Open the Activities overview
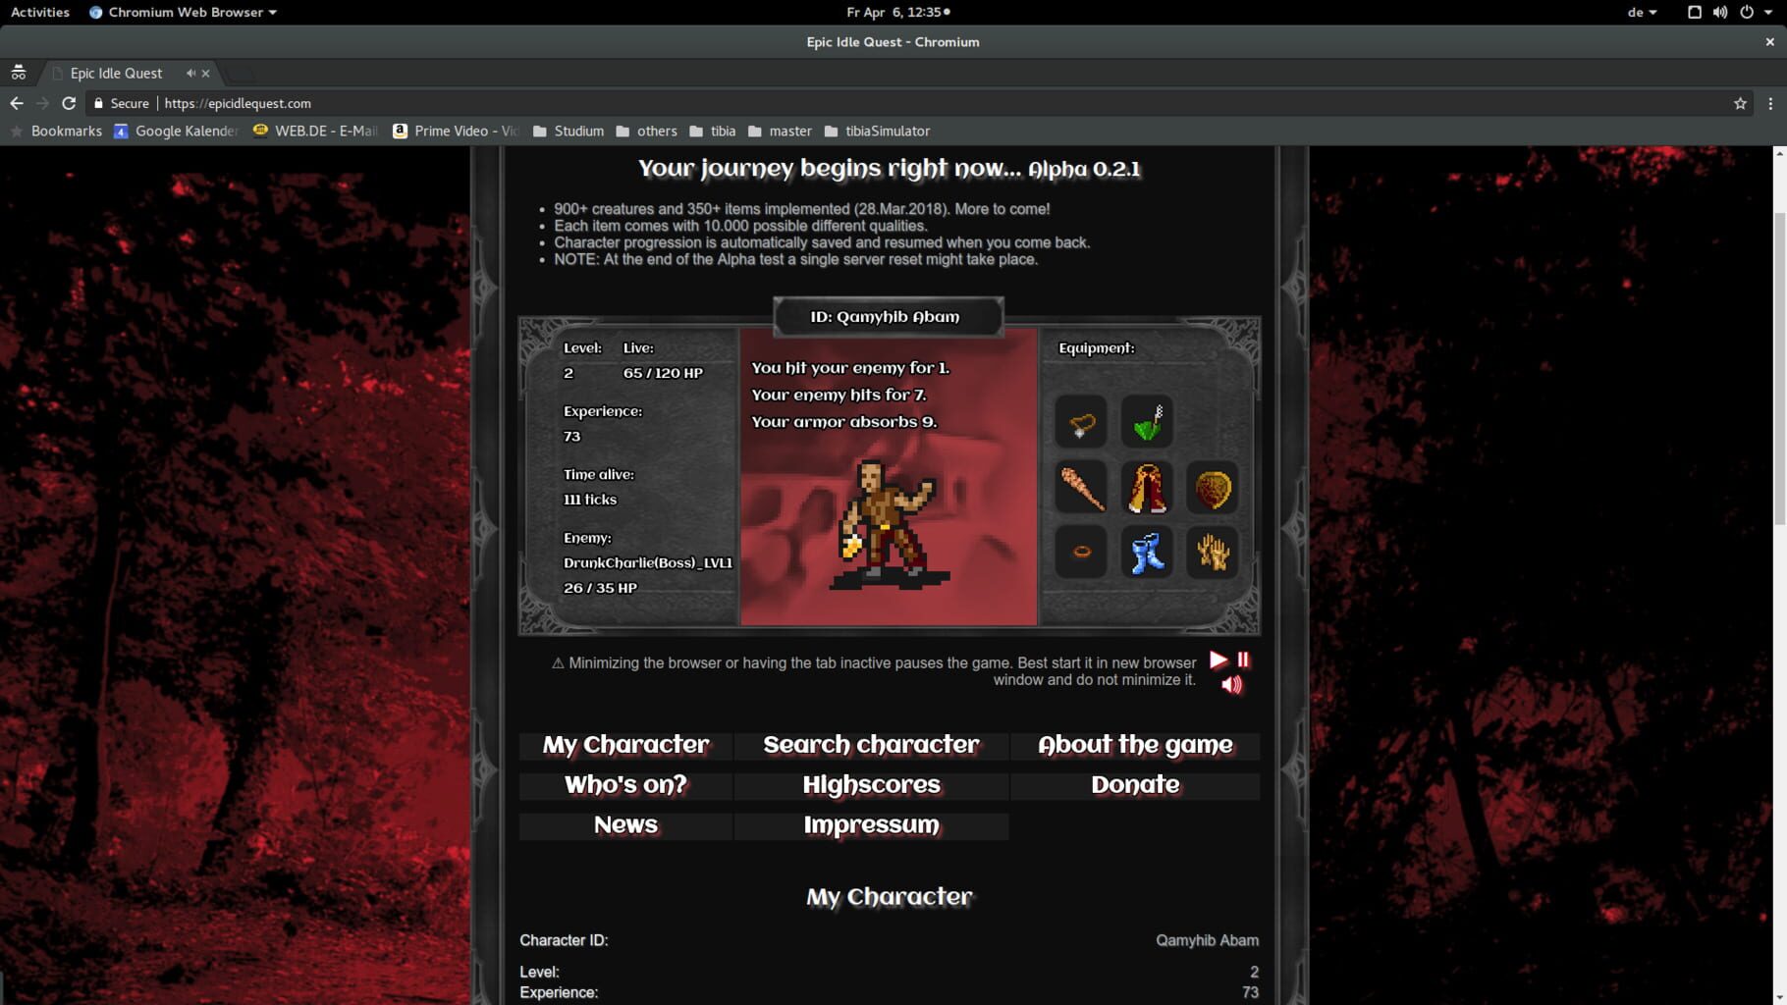Image resolution: width=1787 pixels, height=1005 pixels. pyautogui.click(x=40, y=12)
